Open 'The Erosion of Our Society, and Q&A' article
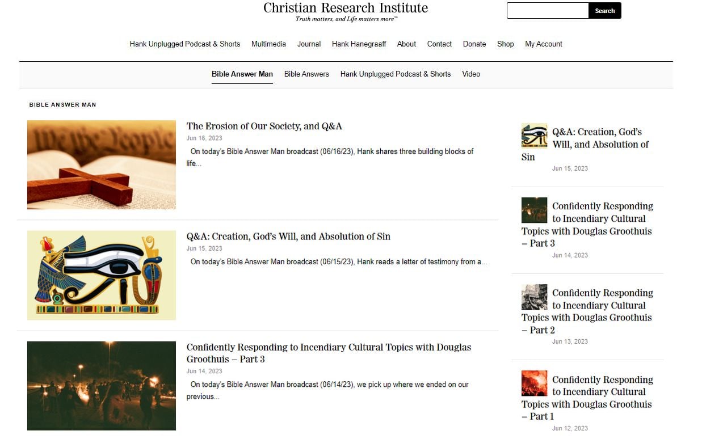Viewport: 702px width, 439px height. (x=264, y=126)
